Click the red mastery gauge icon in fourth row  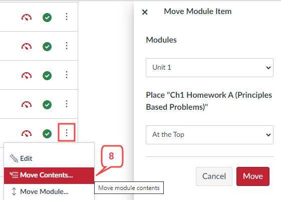point(27,105)
